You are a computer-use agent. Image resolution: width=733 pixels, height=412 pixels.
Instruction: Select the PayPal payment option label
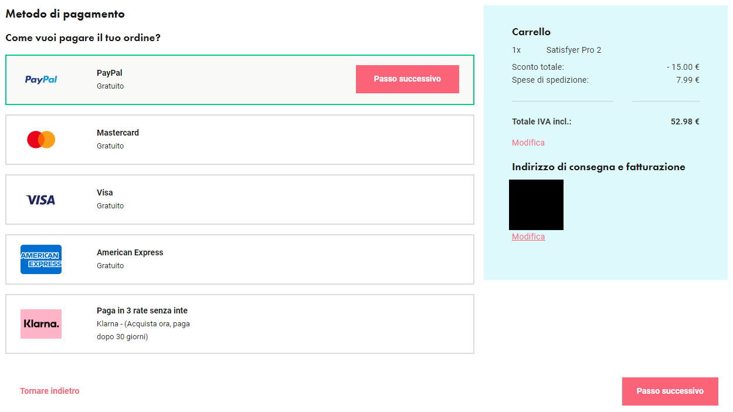(x=110, y=73)
